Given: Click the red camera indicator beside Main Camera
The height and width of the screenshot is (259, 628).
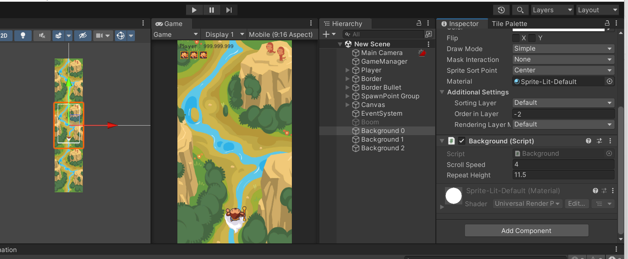Looking at the screenshot, I should click(x=422, y=53).
